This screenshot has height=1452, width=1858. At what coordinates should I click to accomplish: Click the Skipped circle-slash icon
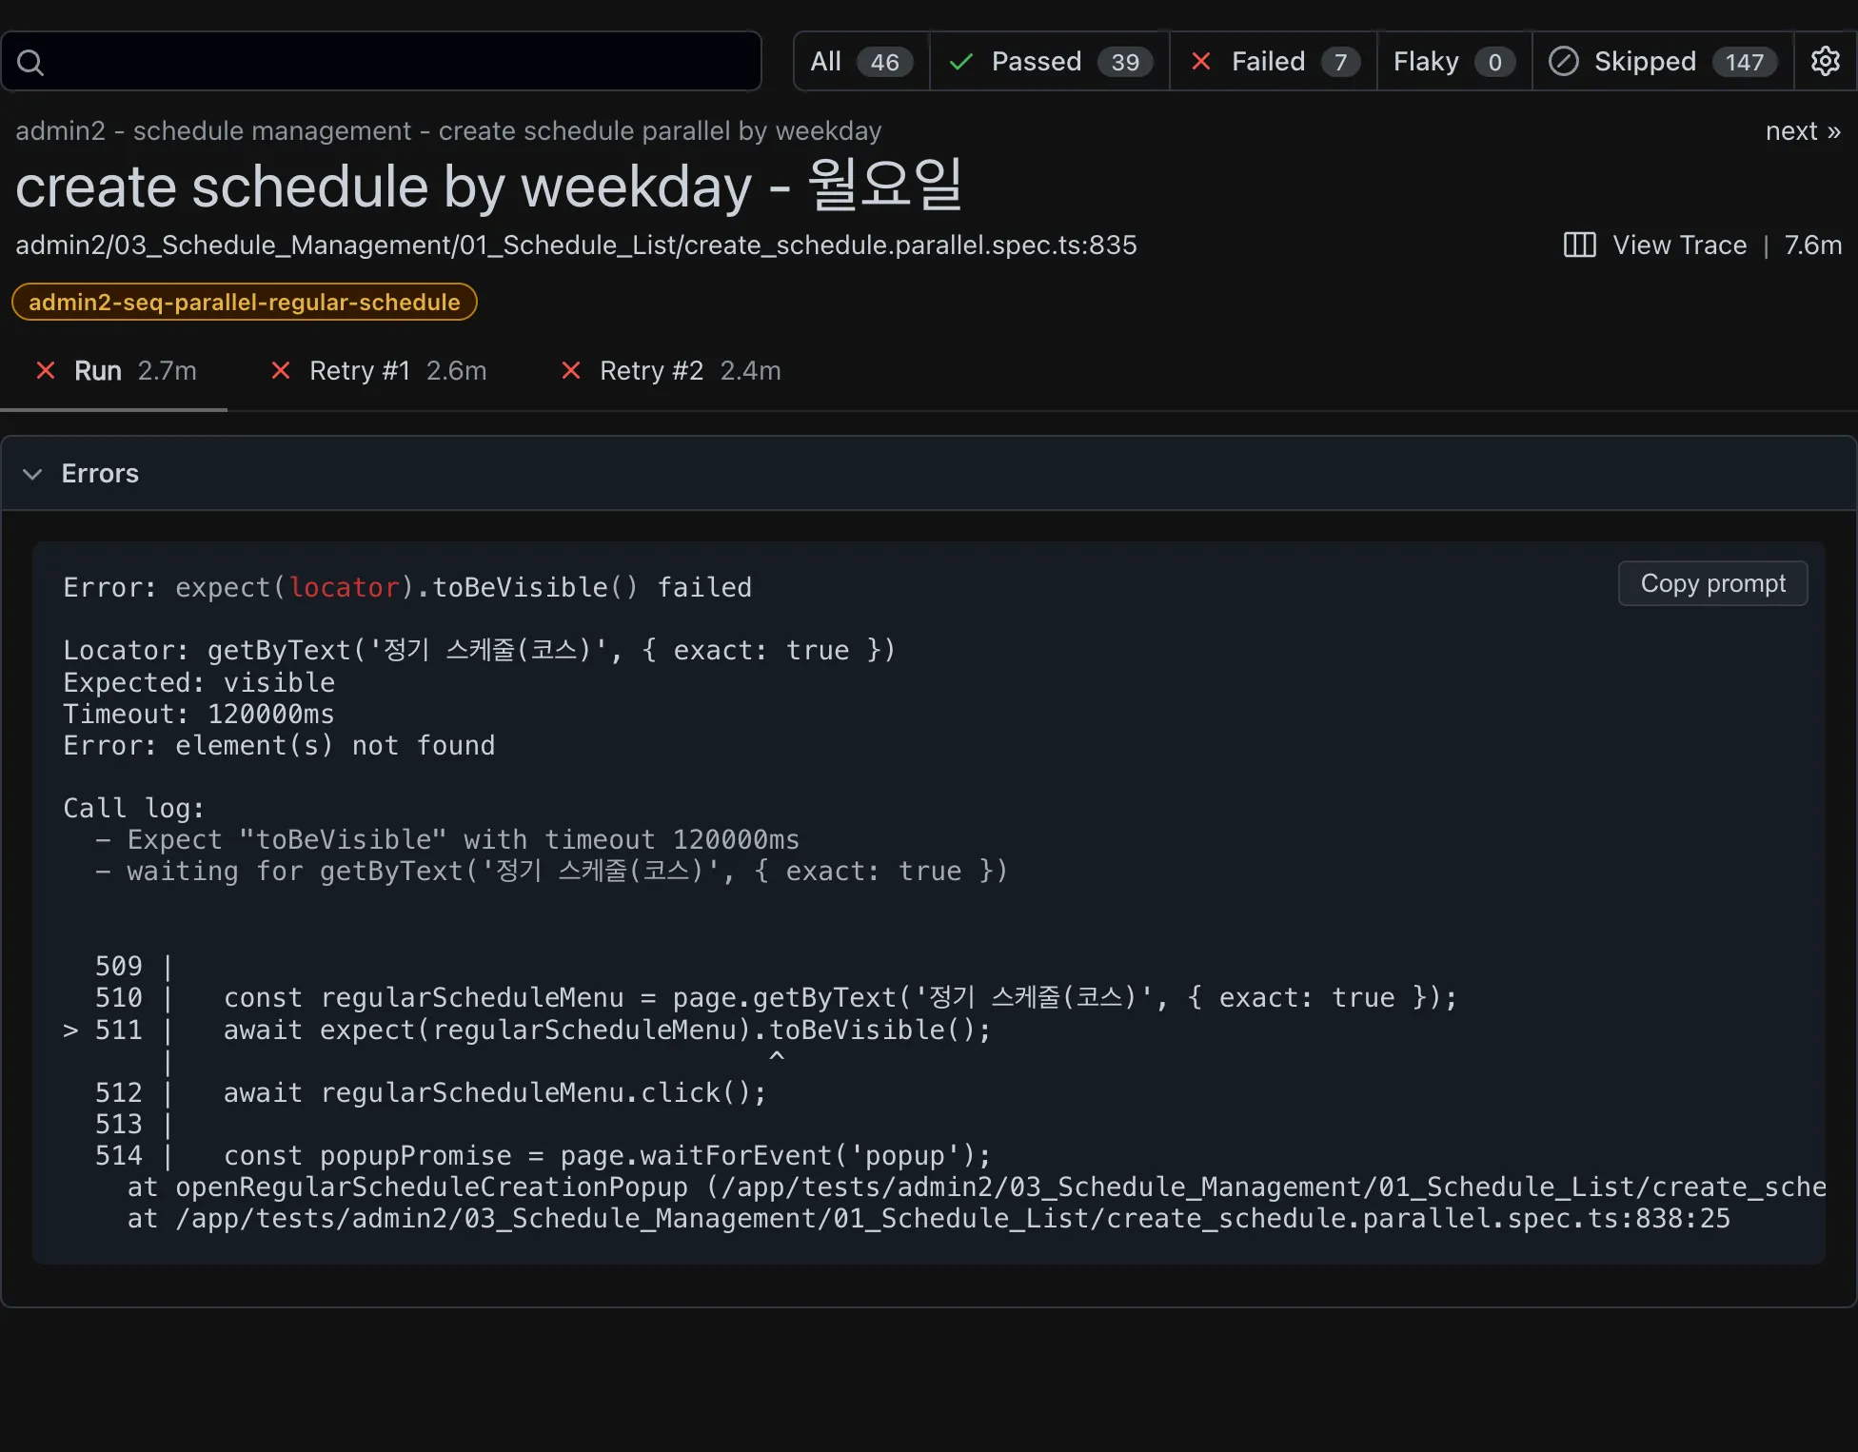tap(1563, 61)
